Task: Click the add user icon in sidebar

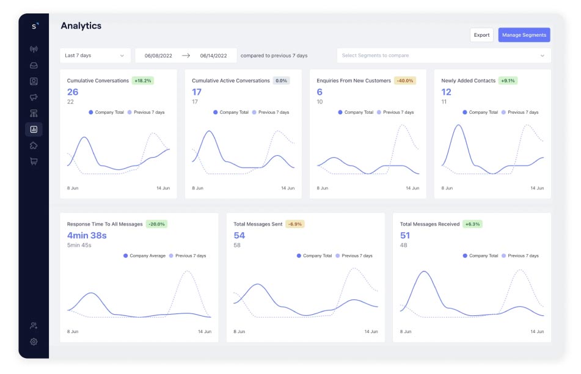Action: (34, 326)
